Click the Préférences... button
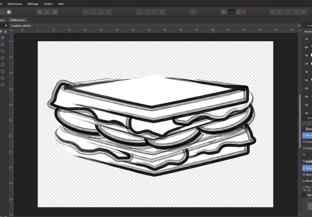Screen dimensions: 312x217 point(18,20)
